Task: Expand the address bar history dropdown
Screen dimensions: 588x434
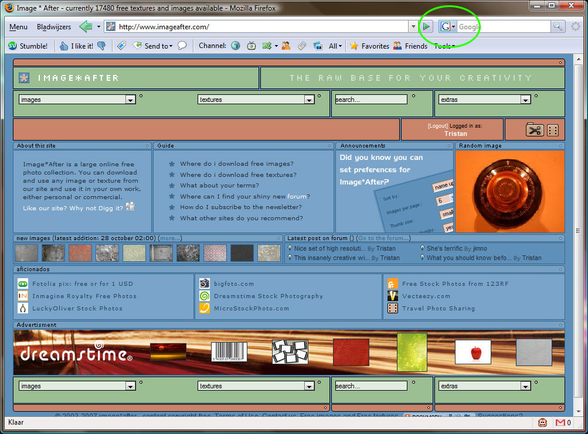Action: coord(413,26)
